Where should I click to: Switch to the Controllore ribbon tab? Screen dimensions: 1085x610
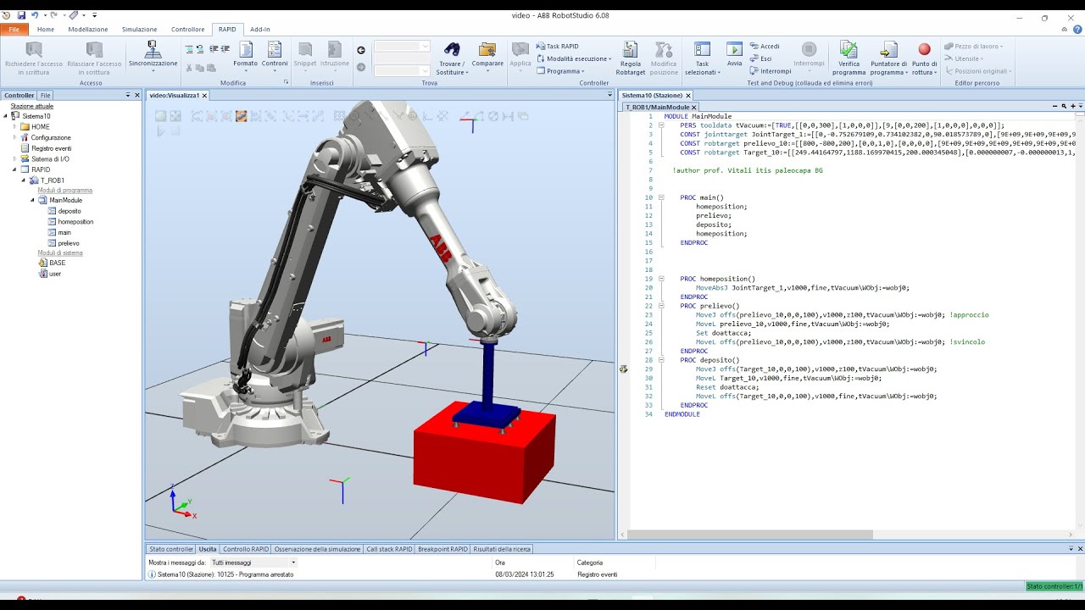(187, 29)
